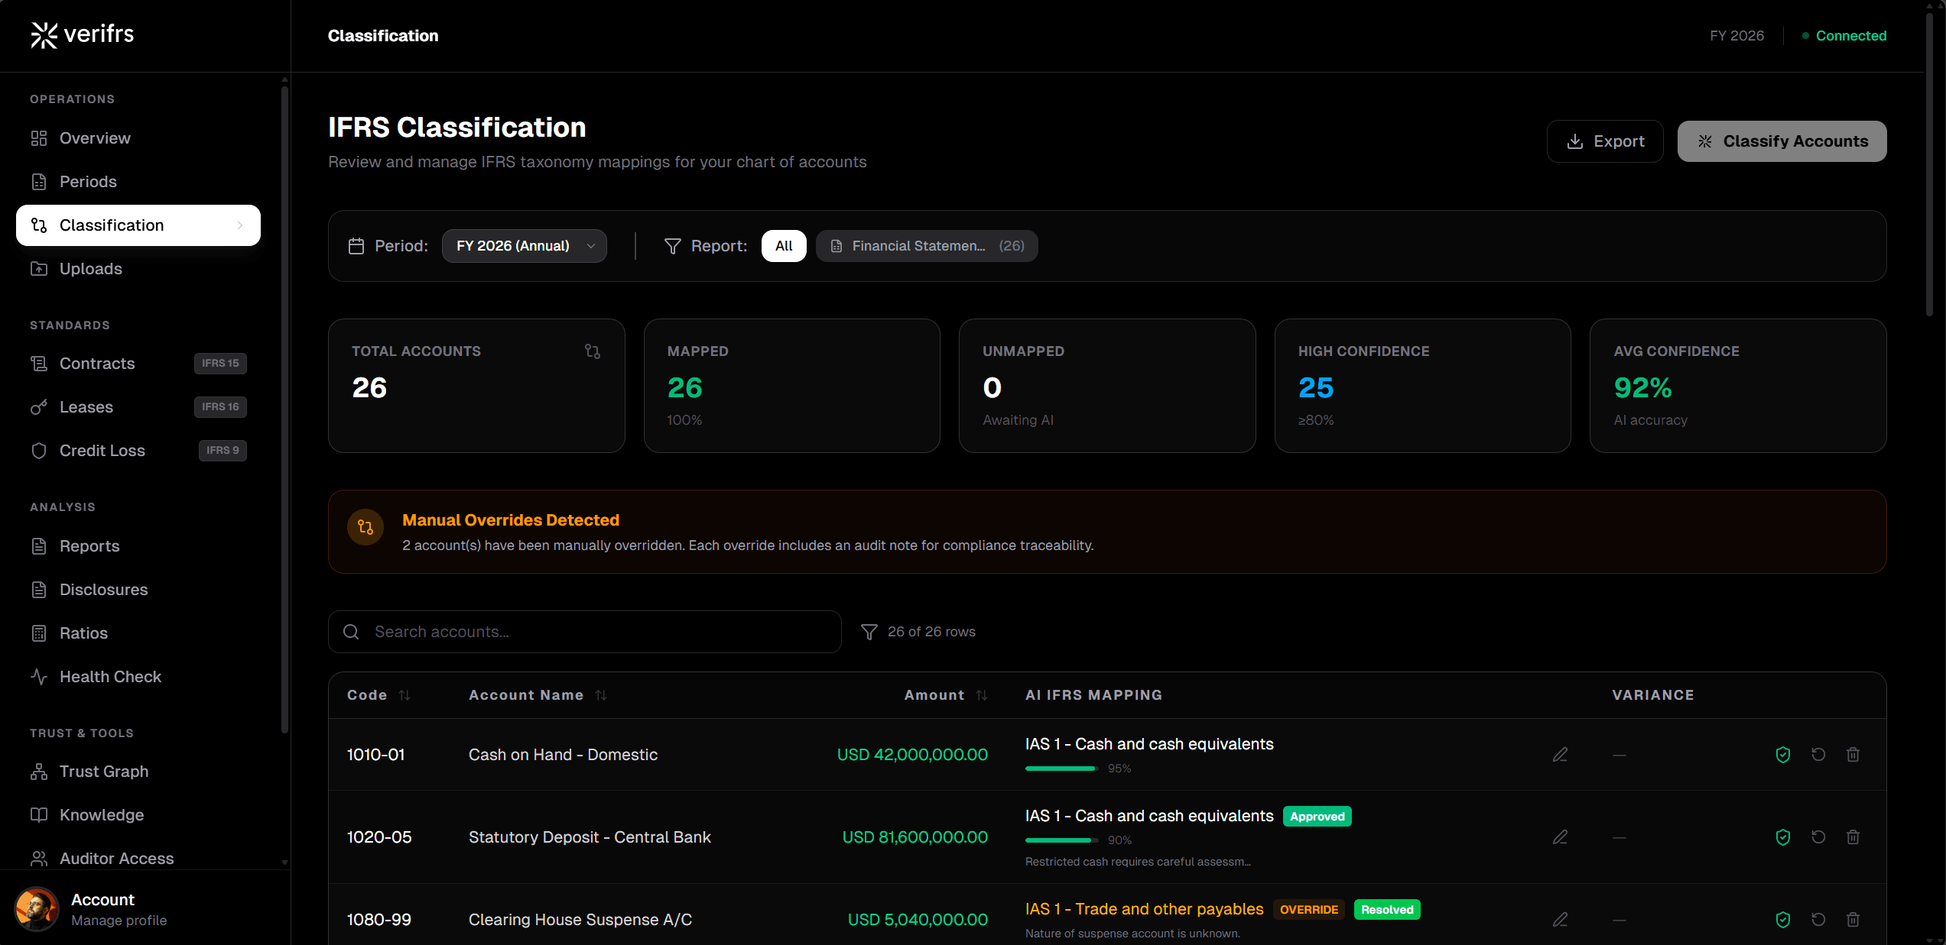Click the Classify Accounts button
1946x945 pixels.
click(x=1782, y=141)
